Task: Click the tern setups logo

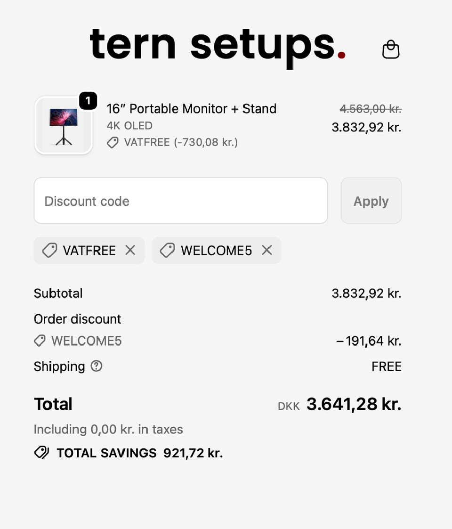Action: 218,46
